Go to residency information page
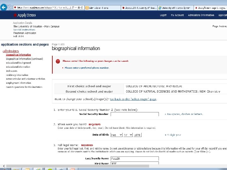This screenshot has width=227, height=170. click(x=17, y=75)
